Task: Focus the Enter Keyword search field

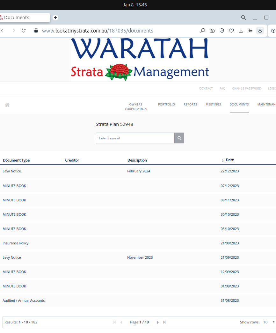Action: click(x=135, y=138)
